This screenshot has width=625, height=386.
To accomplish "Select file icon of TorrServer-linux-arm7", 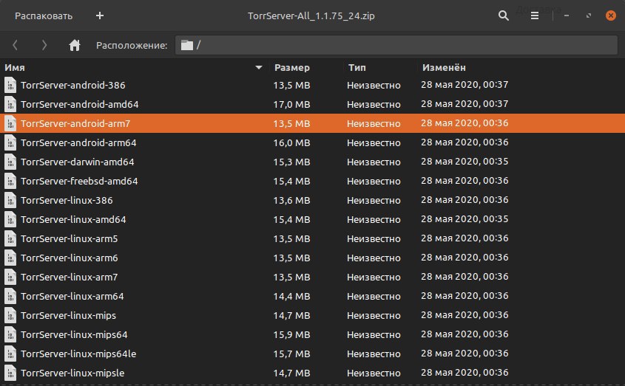I will 10,277.
